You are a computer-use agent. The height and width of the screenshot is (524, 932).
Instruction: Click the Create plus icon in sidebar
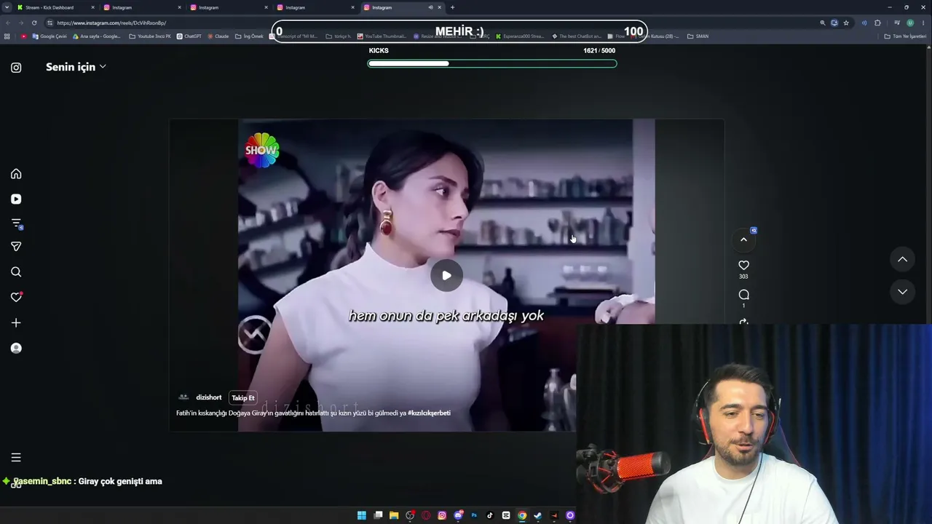click(x=16, y=322)
